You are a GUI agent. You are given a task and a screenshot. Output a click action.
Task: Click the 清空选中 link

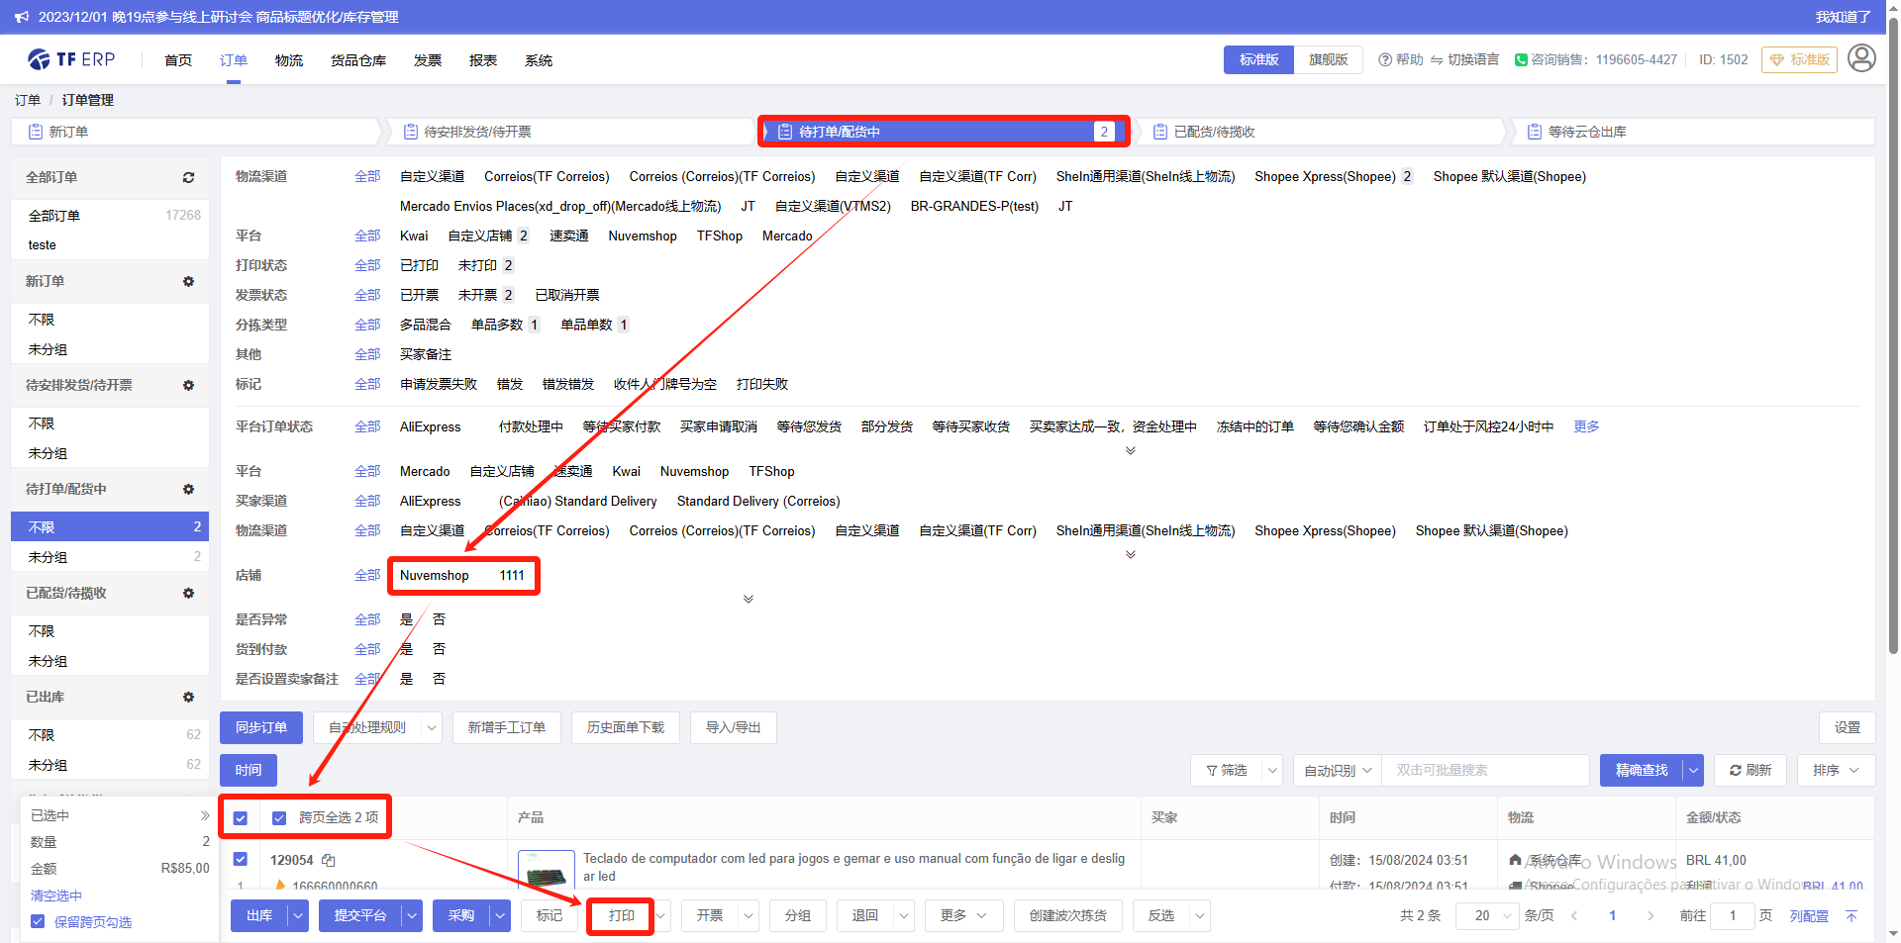click(x=56, y=896)
